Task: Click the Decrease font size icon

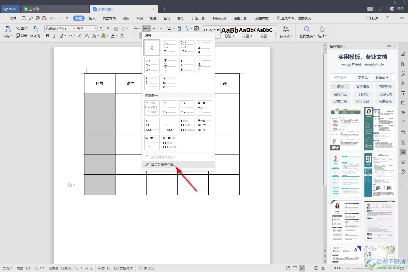Action: click(x=108, y=29)
